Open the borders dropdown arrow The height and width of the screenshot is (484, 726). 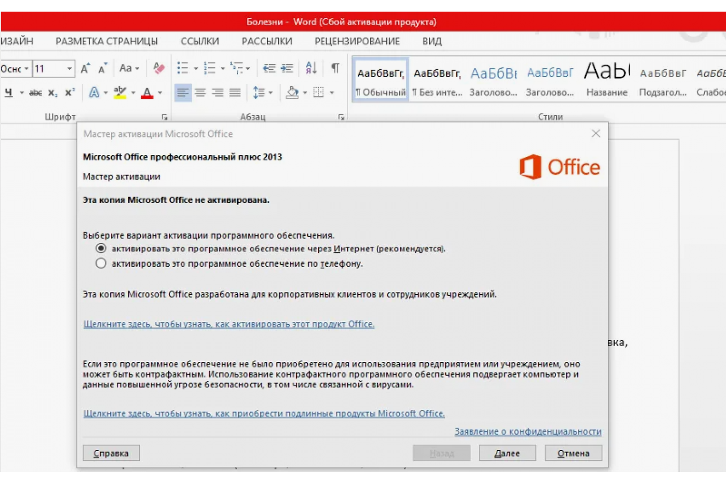pos(332,92)
